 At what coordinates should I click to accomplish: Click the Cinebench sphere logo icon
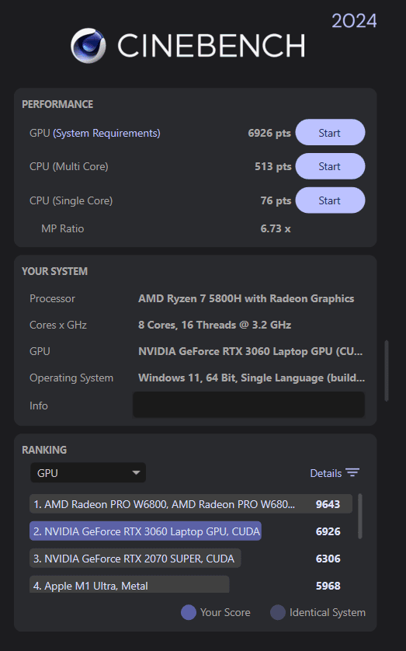(88, 46)
